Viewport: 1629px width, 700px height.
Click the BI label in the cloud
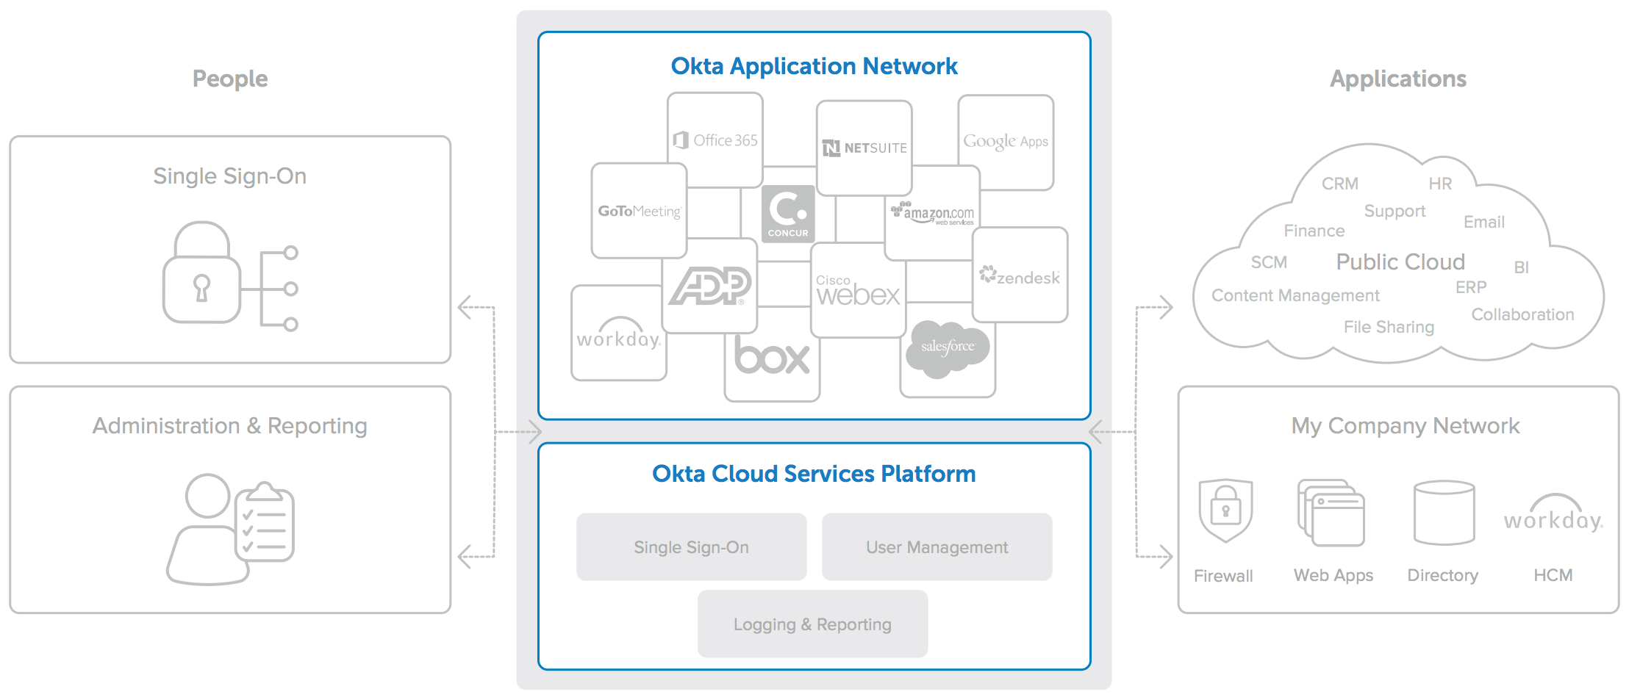pyautogui.click(x=1522, y=267)
